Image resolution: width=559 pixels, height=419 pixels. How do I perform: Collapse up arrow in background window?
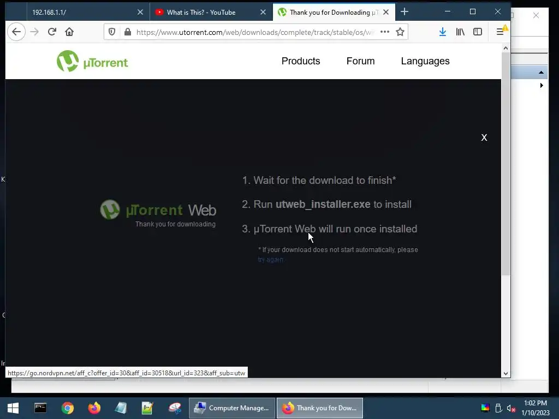tap(541, 73)
